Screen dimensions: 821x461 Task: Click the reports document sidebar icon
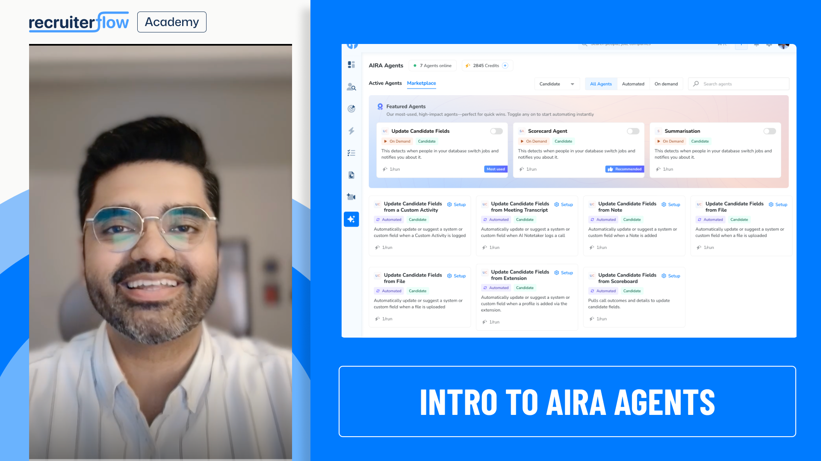pyautogui.click(x=351, y=175)
